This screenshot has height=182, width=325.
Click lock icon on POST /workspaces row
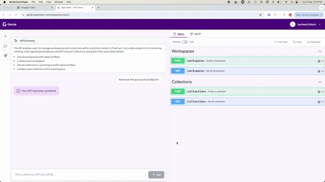(x=319, y=61)
